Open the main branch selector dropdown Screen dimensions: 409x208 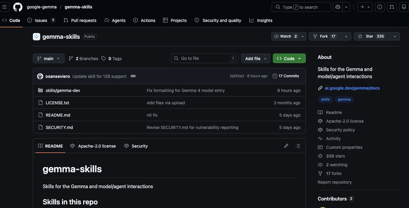[49, 58]
